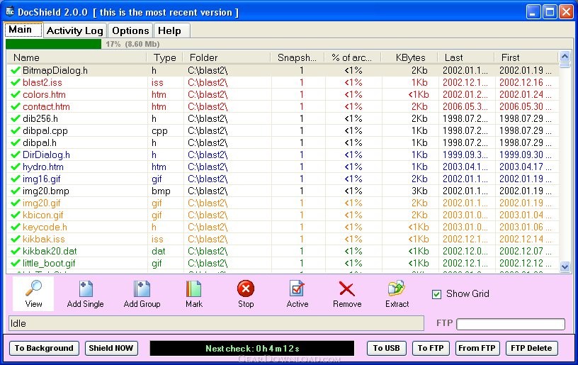
Task: Open the Extract folder icon
Action: tap(397, 288)
